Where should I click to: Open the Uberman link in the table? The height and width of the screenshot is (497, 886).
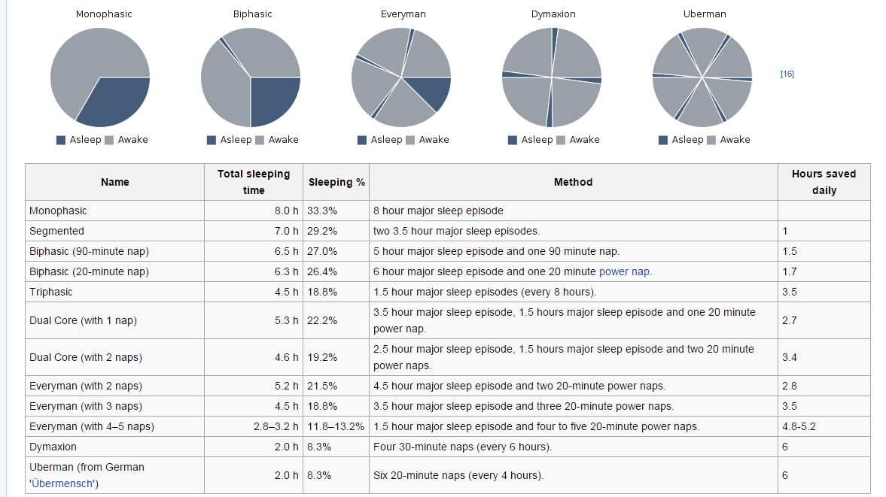click(49, 467)
